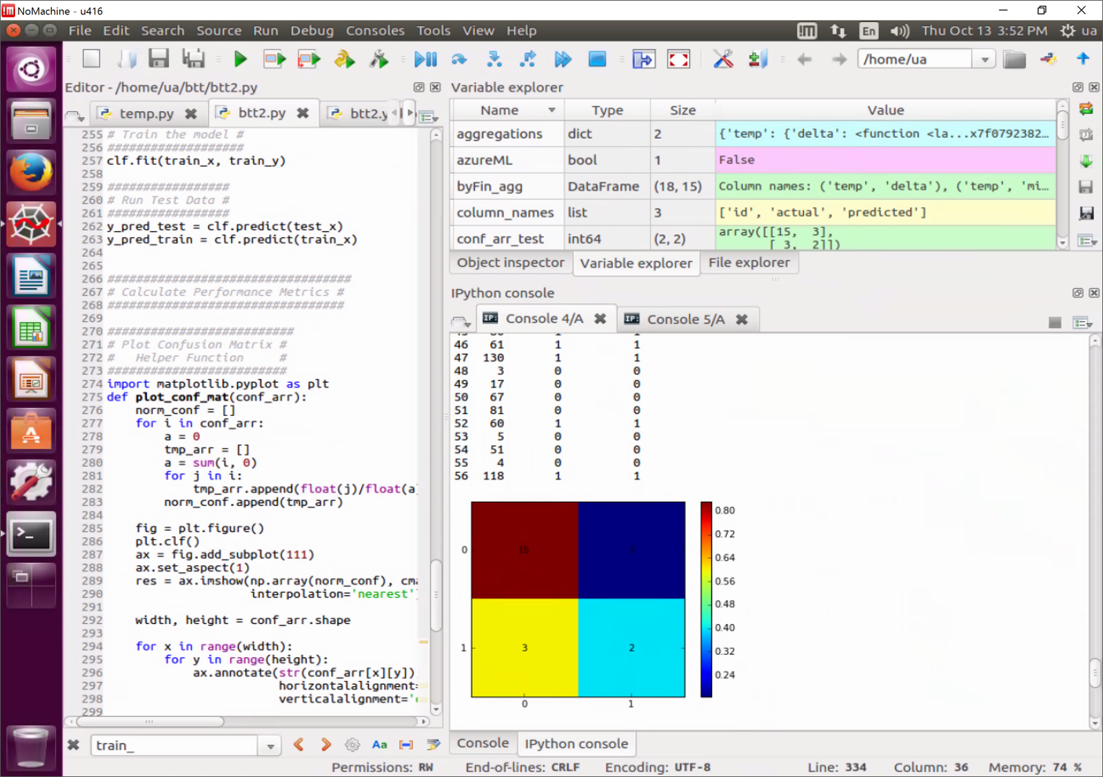The height and width of the screenshot is (777, 1103).
Task: Sort by the Name column header arrow
Action: point(551,110)
